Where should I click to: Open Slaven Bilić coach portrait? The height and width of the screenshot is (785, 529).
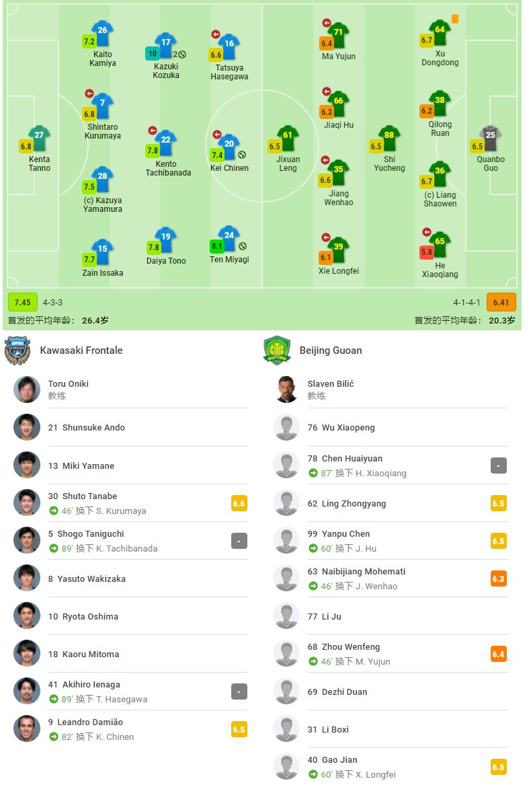tap(286, 389)
